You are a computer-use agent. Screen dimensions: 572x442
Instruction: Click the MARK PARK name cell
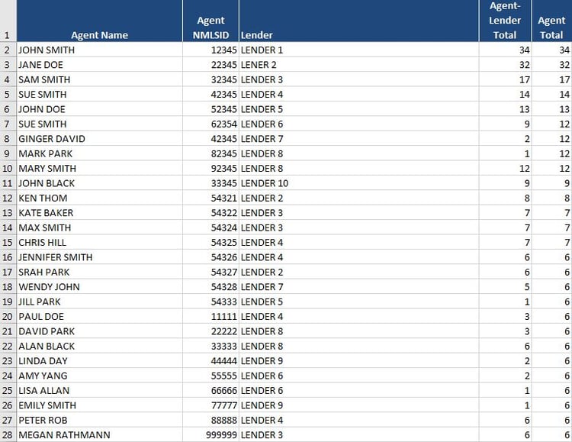[x=99, y=153]
